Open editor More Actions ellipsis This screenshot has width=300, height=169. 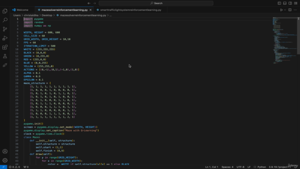295,10
